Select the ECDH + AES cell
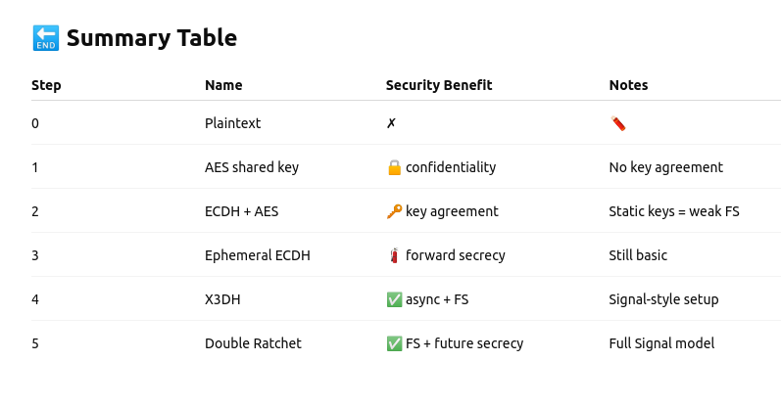 [x=242, y=211]
